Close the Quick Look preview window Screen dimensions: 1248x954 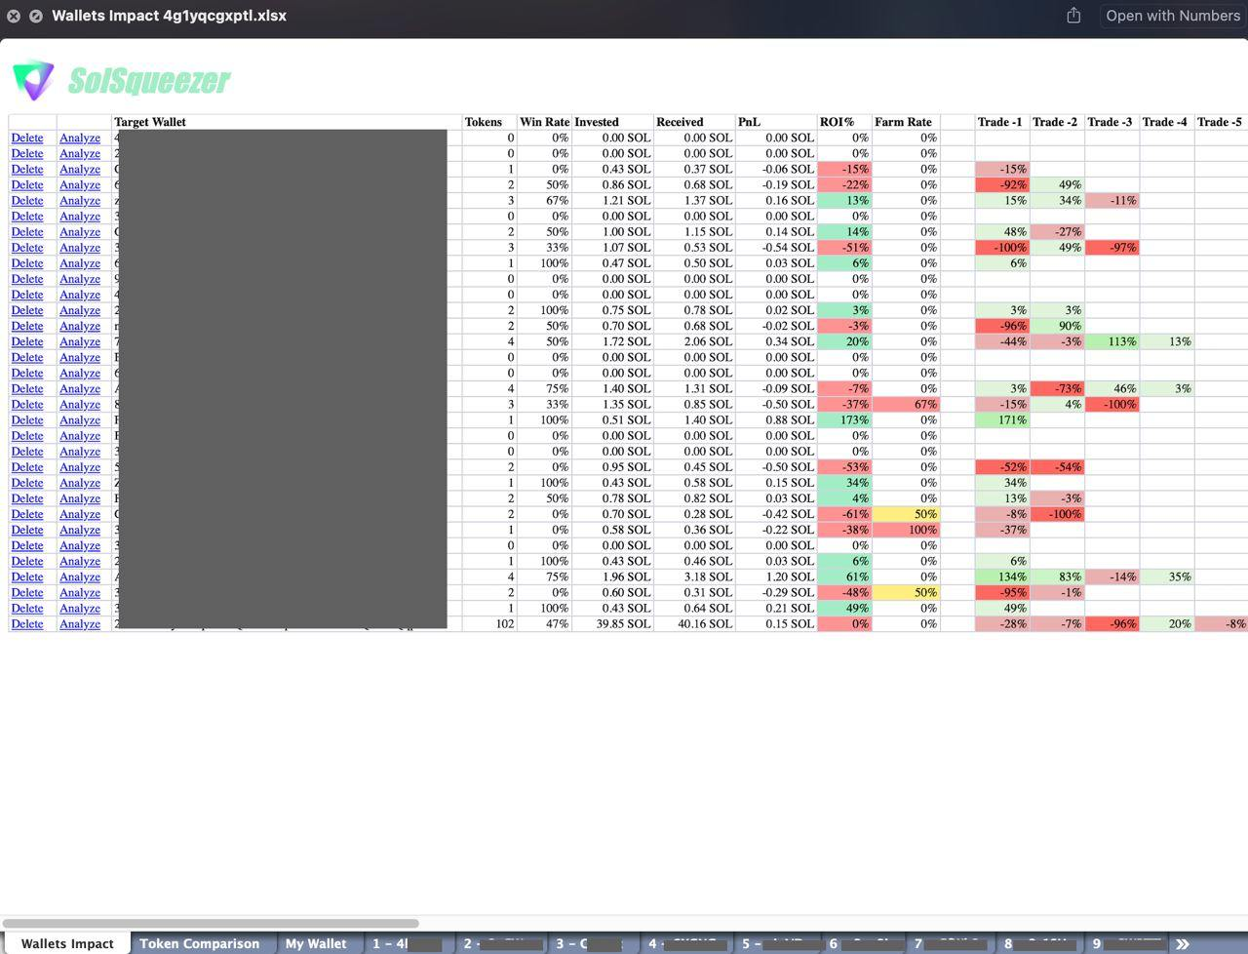[14, 16]
